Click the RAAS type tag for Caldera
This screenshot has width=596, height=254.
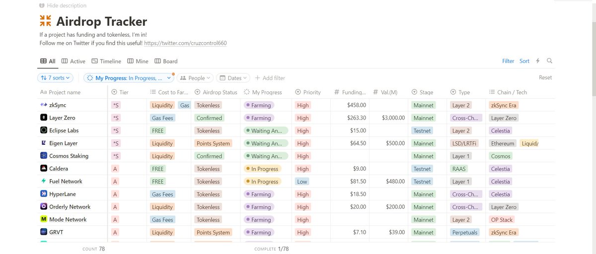coord(459,169)
